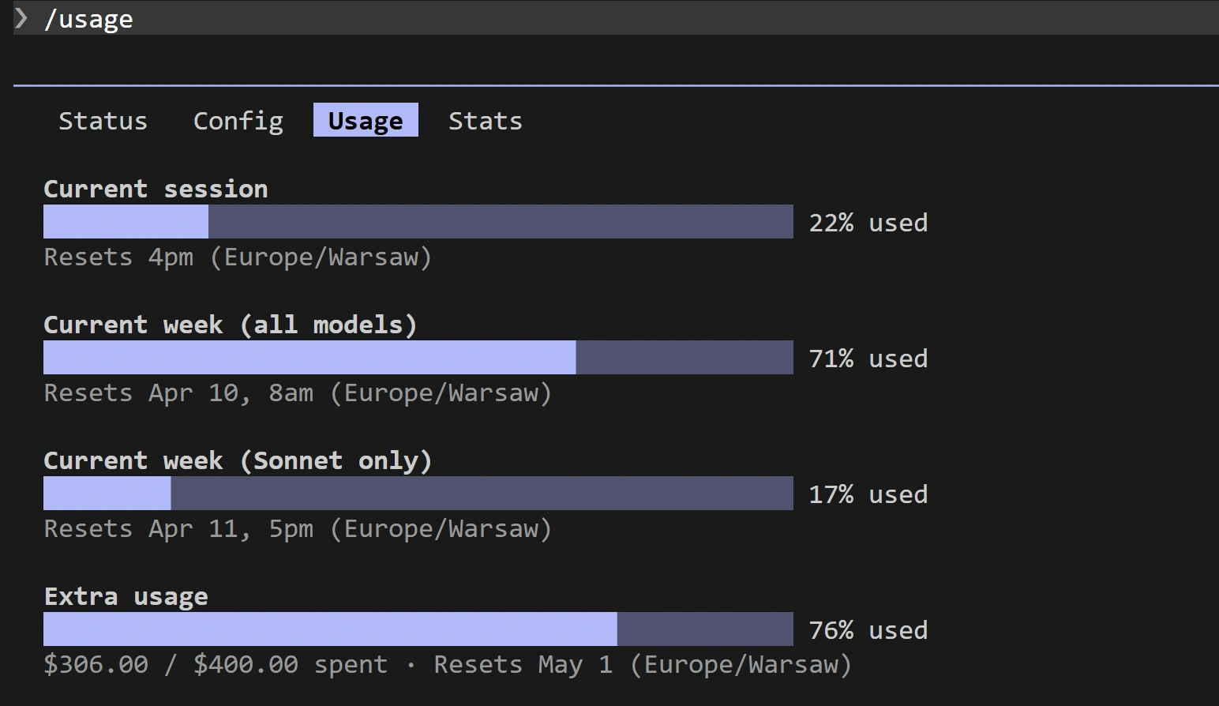The width and height of the screenshot is (1219, 706).
Task: Go to the Stats tab
Action: click(x=485, y=121)
